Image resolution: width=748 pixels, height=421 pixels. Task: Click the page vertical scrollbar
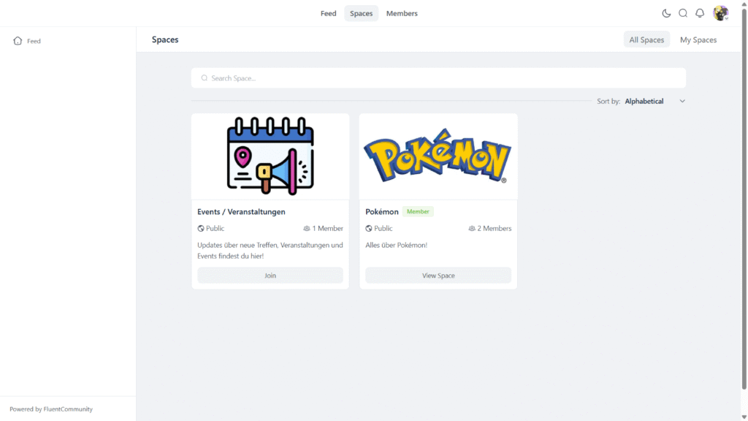click(744, 199)
